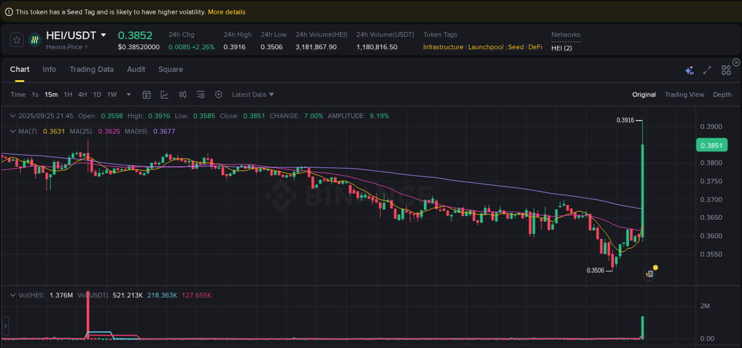This screenshot has width=742, height=348.
Task: Switch to the Depth chart view
Action: 722,94
